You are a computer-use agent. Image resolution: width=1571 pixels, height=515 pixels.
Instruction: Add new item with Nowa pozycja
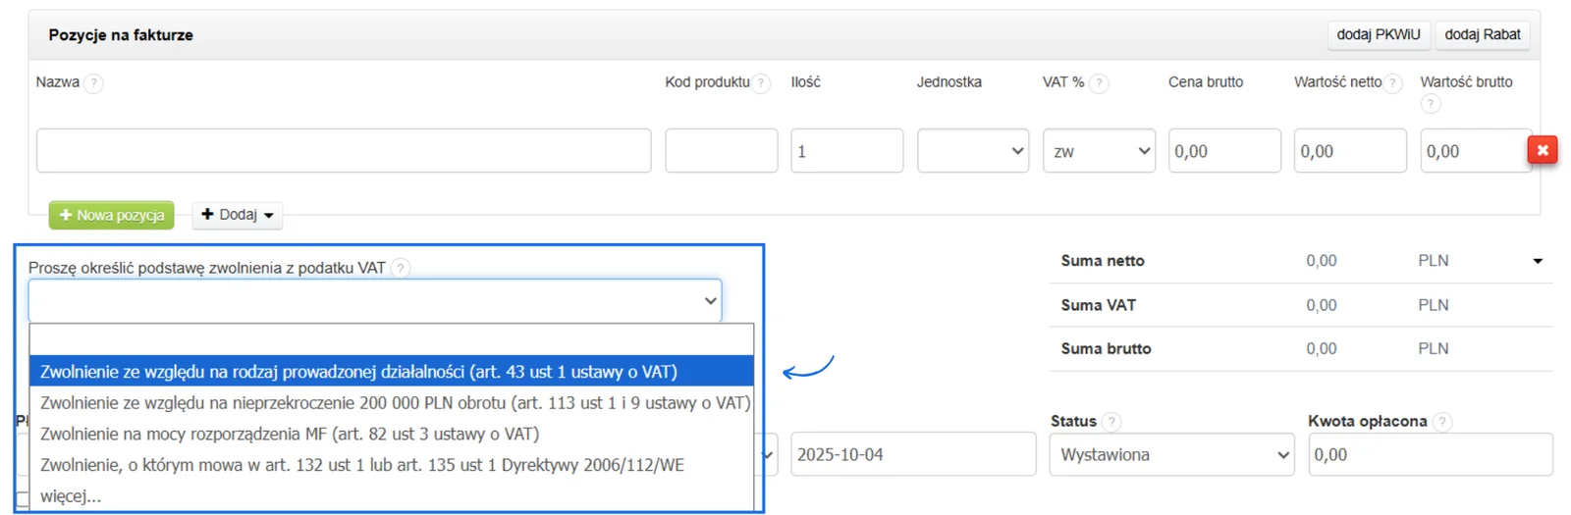point(112,215)
